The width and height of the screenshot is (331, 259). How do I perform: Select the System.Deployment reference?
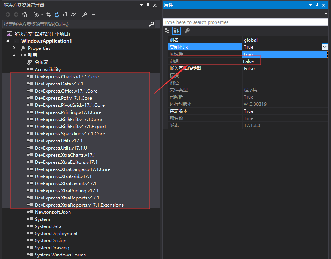pos(56,234)
